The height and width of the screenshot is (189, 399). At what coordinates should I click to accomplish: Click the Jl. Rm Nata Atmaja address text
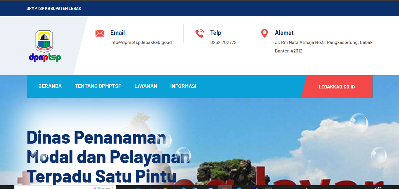pyautogui.click(x=324, y=47)
